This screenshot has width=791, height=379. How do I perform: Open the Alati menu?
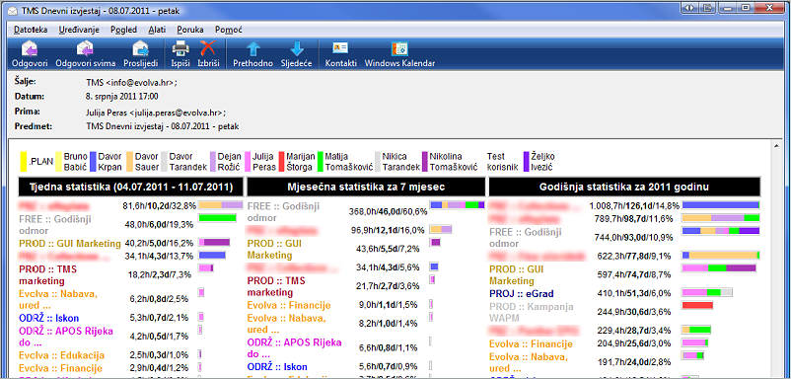tap(157, 30)
